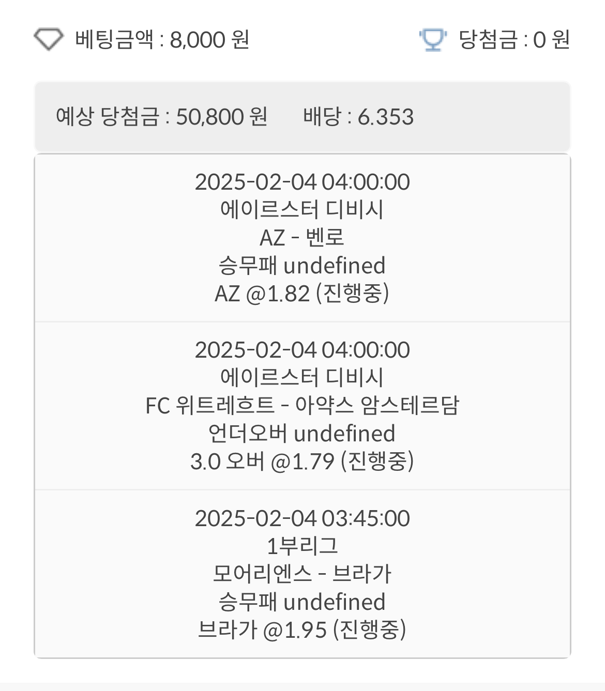Click the first 2025-02-04 04:00:00 timestamp

302,182
